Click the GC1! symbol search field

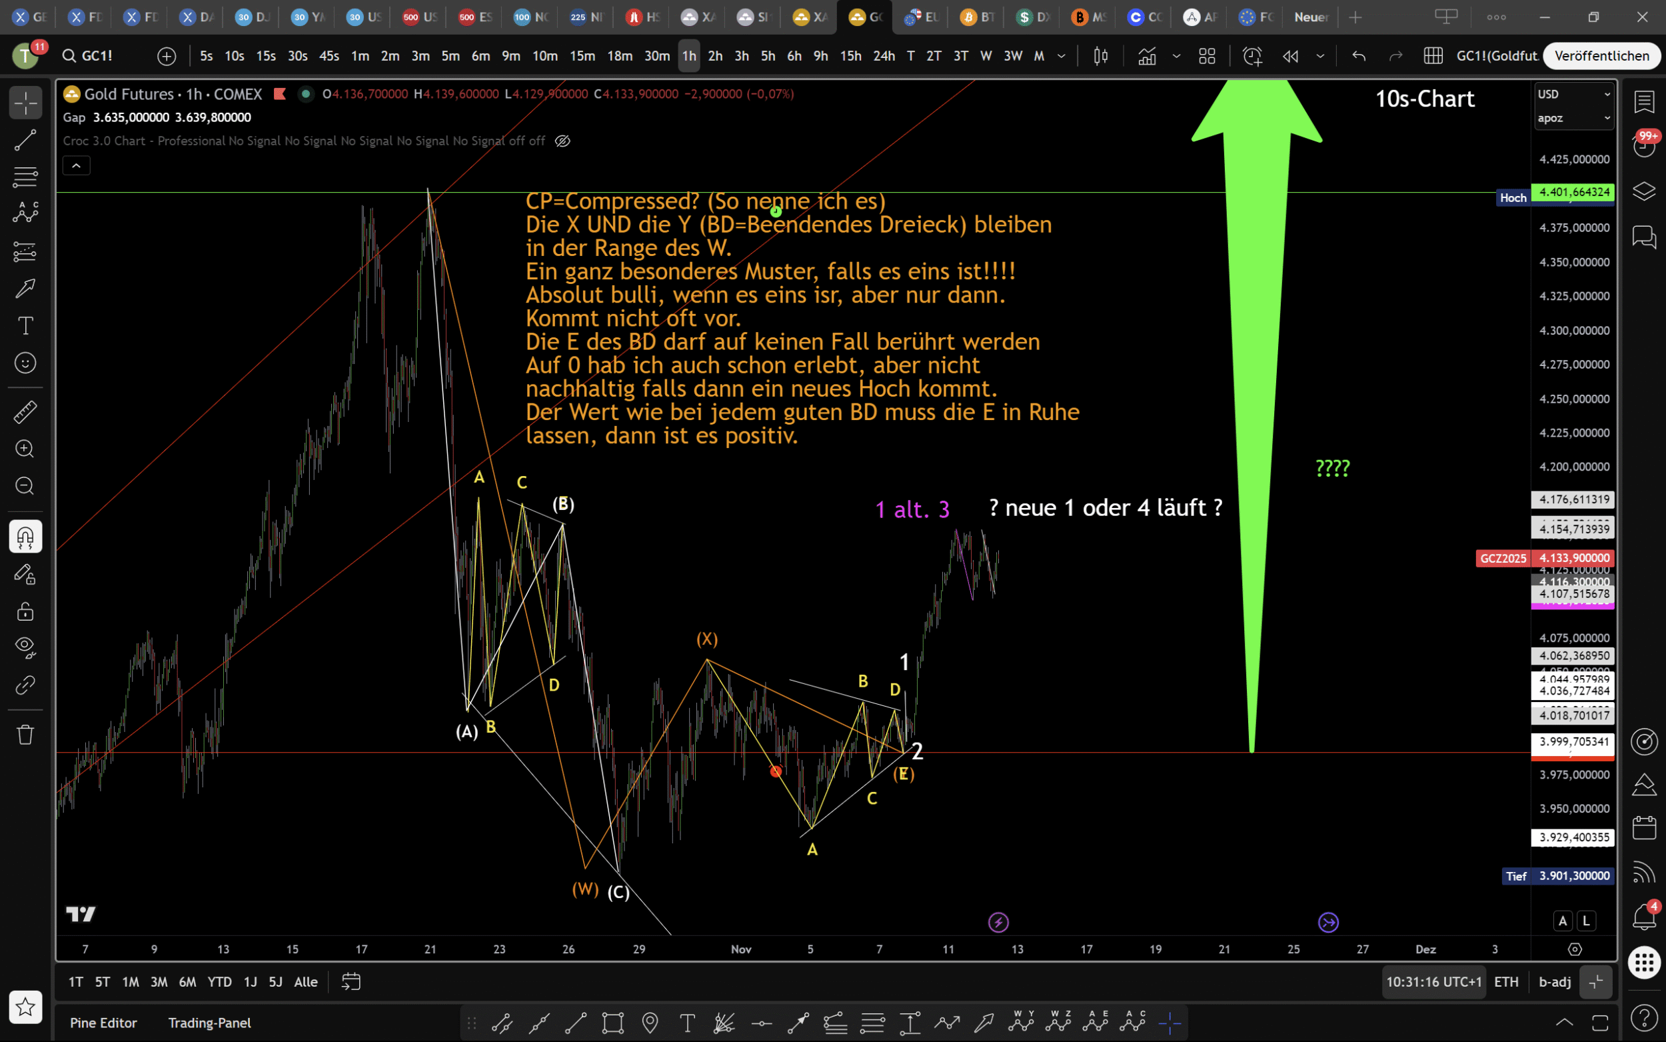(x=97, y=56)
